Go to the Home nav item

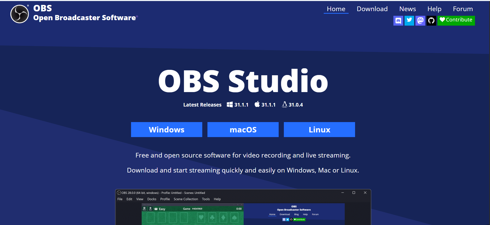[336, 9]
